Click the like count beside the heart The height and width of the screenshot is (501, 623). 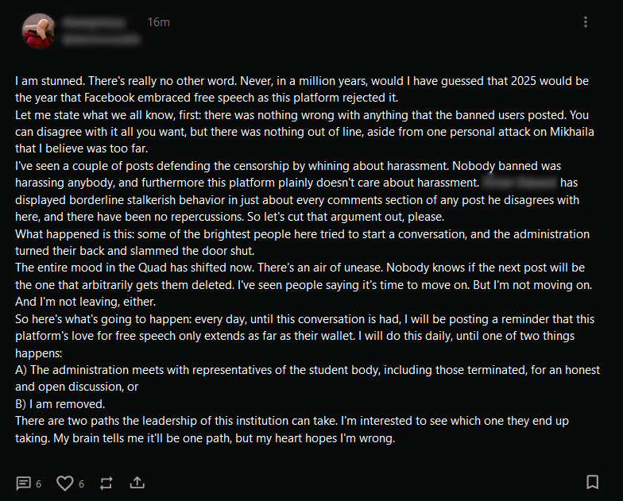point(81,484)
